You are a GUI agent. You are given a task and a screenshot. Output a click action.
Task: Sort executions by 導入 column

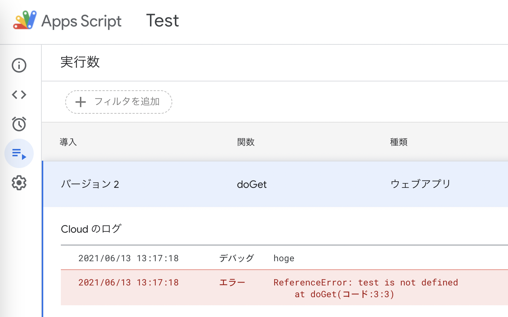point(68,142)
